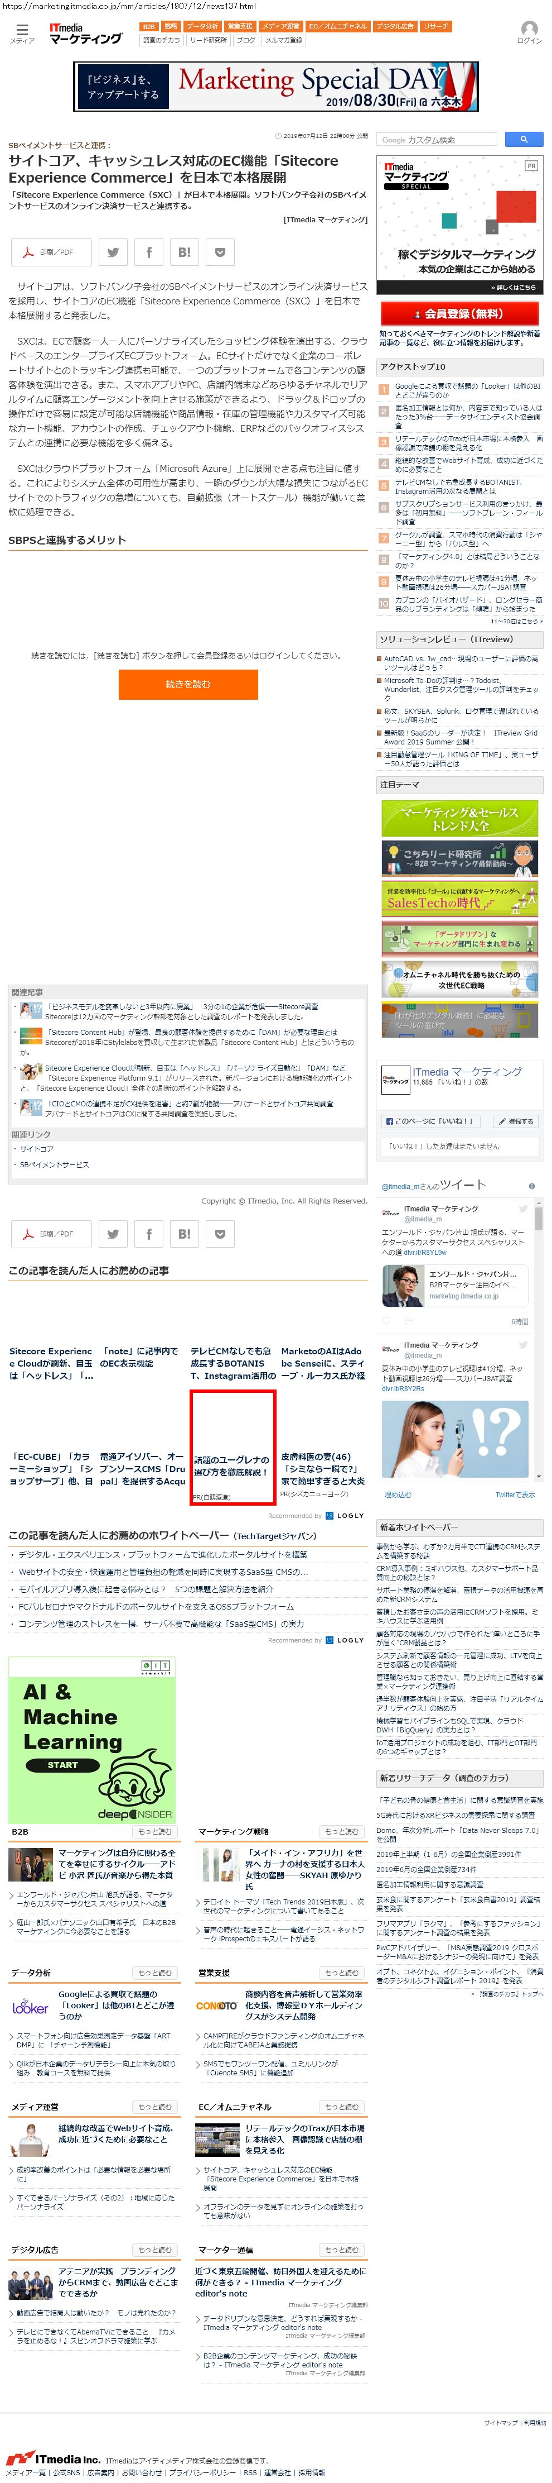
Task: Open the オムニチャネル時代 次世代EC戦略 banner
Action: [459, 980]
